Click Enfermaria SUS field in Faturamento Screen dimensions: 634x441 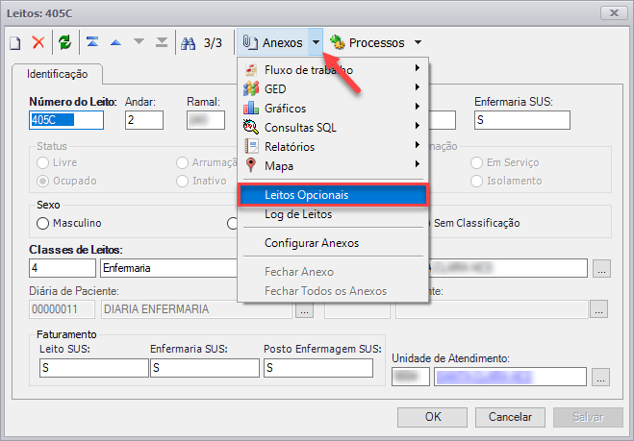[205, 368]
